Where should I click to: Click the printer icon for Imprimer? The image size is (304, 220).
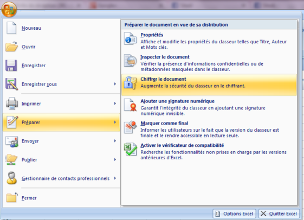[x=12, y=103]
